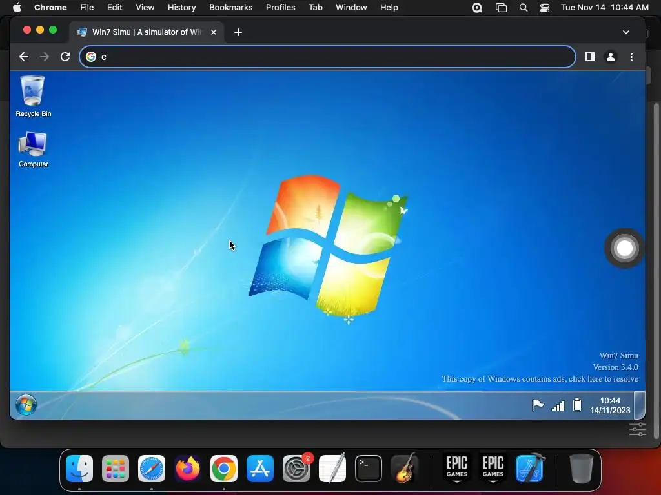Click the Stage Manager windows icon in menu bar

[x=501, y=8]
